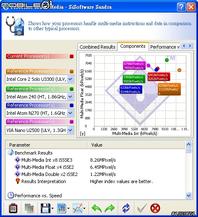Click the results list scrollbar thumb
The width and height of the screenshot is (198, 217).
(189, 150)
